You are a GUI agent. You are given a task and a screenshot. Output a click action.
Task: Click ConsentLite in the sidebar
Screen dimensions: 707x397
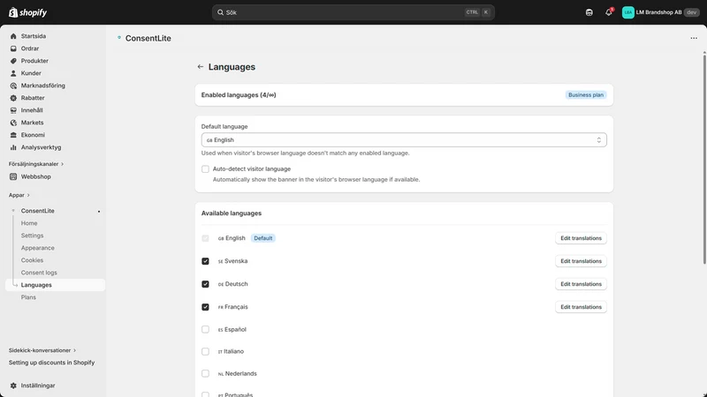(x=37, y=211)
